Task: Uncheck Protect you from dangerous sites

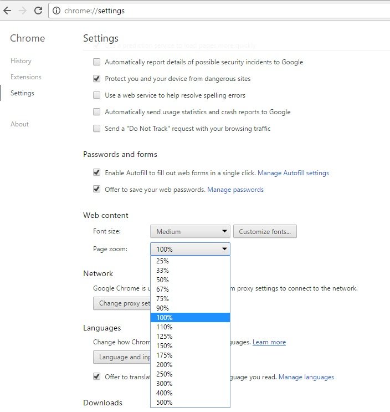Action: click(96, 79)
